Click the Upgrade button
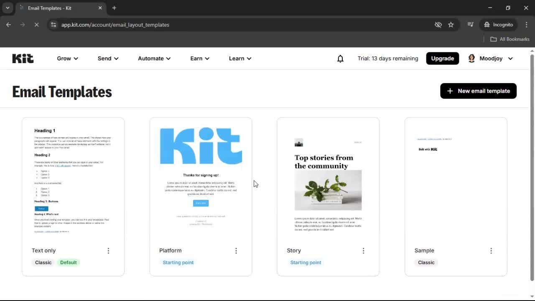Image resolution: width=535 pixels, height=301 pixels. [x=442, y=59]
